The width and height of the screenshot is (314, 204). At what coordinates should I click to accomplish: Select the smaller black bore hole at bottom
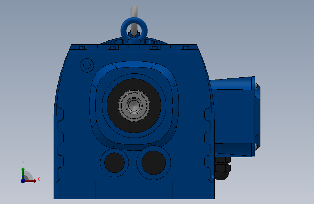coord(114,163)
